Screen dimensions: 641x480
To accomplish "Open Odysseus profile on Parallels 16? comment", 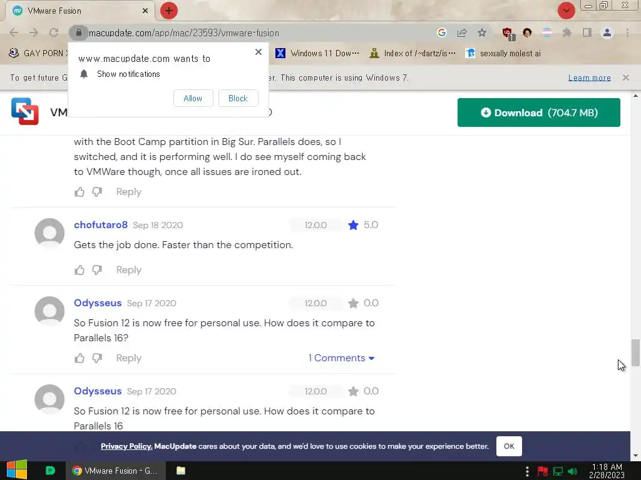I will click(98, 303).
